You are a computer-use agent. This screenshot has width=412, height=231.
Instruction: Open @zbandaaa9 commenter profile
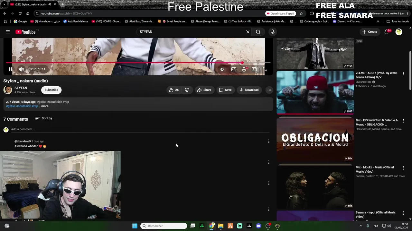(x=23, y=141)
